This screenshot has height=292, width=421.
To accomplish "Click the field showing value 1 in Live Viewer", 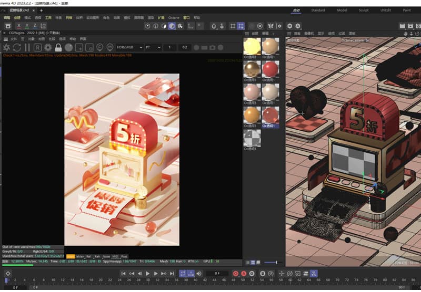I will pos(169,47).
